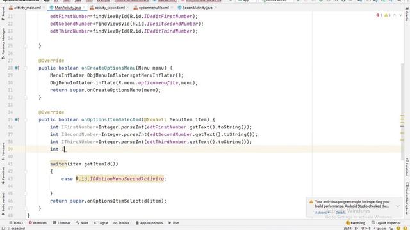Screen dimensions: 410x230
Task: Click the onCreateOptionsMenu method name
Action: click(x=108, y=68)
